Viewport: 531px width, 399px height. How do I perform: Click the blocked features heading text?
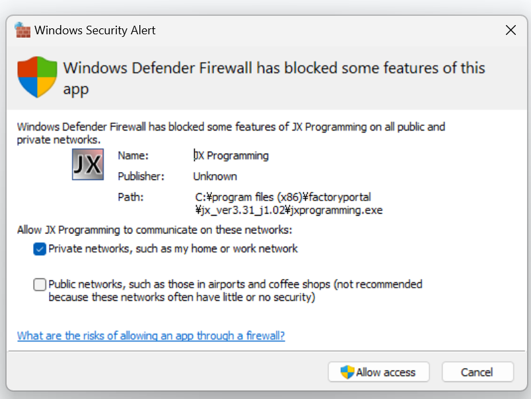(274, 78)
